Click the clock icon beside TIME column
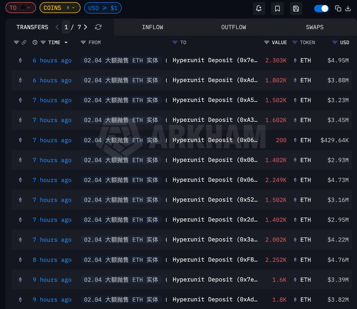 click(x=35, y=42)
